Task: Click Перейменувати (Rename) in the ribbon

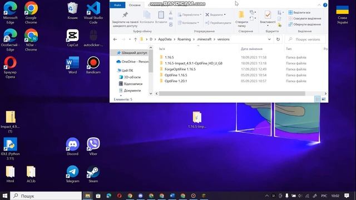Action: click(218, 23)
